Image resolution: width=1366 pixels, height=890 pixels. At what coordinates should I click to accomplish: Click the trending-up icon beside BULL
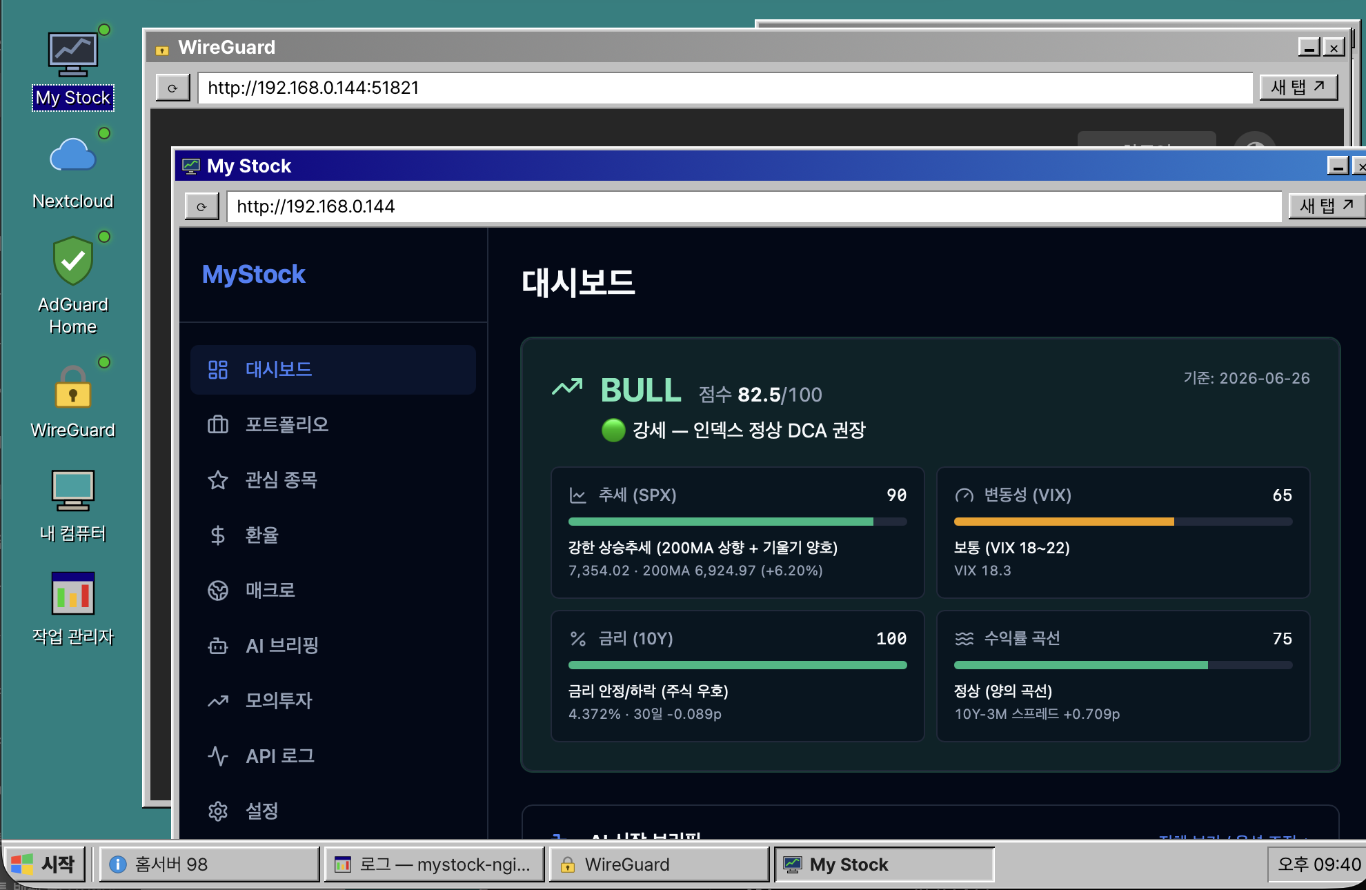(x=567, y=388)
